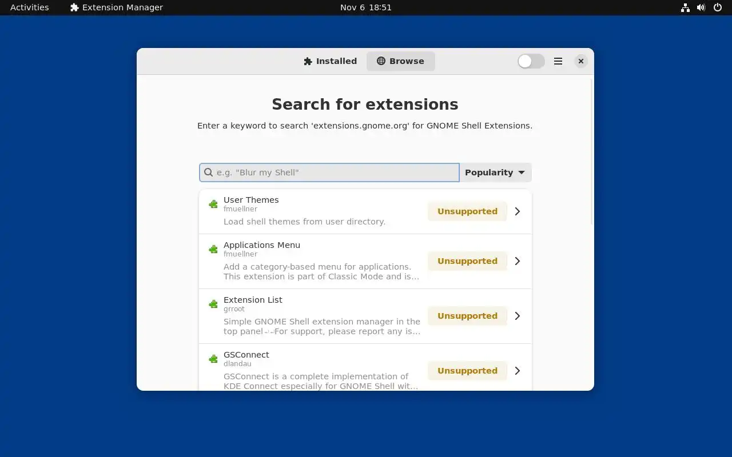Click Unsupported button for User Themes
The width and height of the screenshot is (732, 457).
(467, 211)
